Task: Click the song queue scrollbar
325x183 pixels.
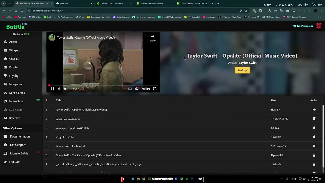Action: click(323, 136)
